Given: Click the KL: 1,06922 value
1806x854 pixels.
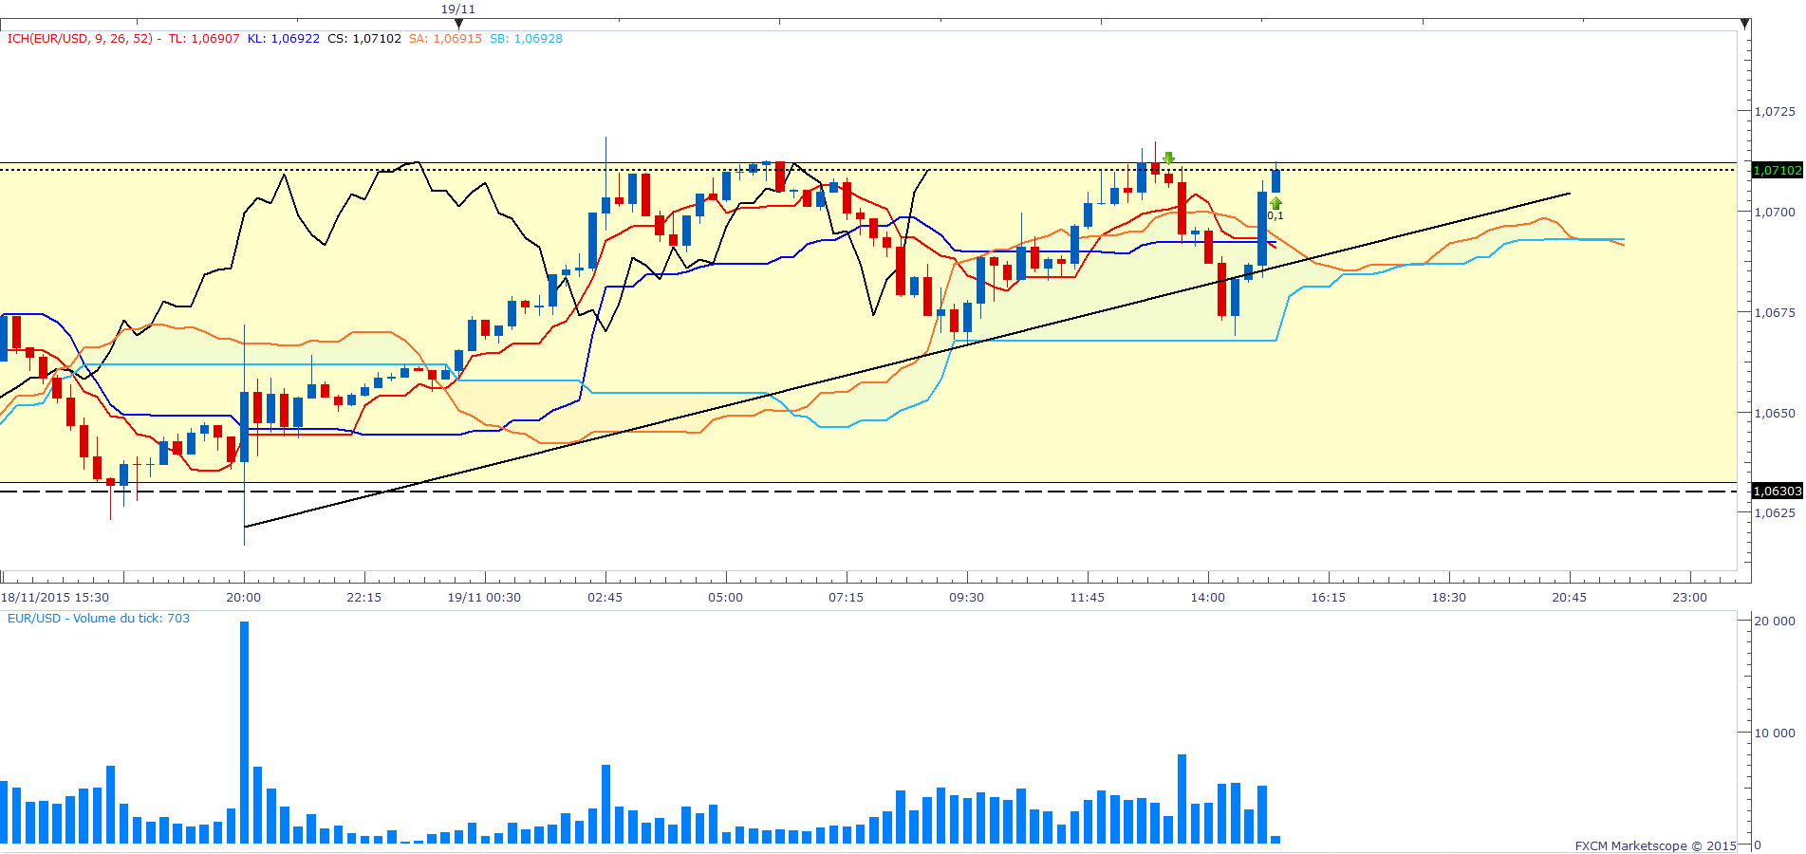Looking at the screenshot, I should (284, 39).
